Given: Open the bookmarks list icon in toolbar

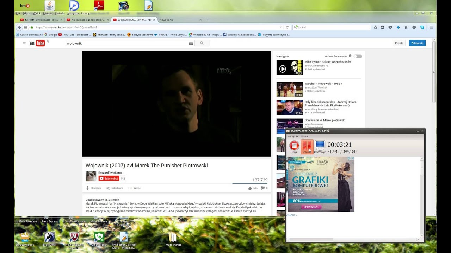Looking at the screenshot, I should (x=383, y=27).
